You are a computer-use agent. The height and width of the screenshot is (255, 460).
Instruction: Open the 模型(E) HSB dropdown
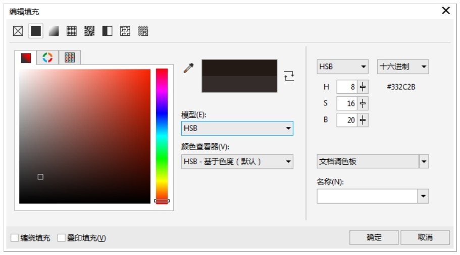point(237,128)
